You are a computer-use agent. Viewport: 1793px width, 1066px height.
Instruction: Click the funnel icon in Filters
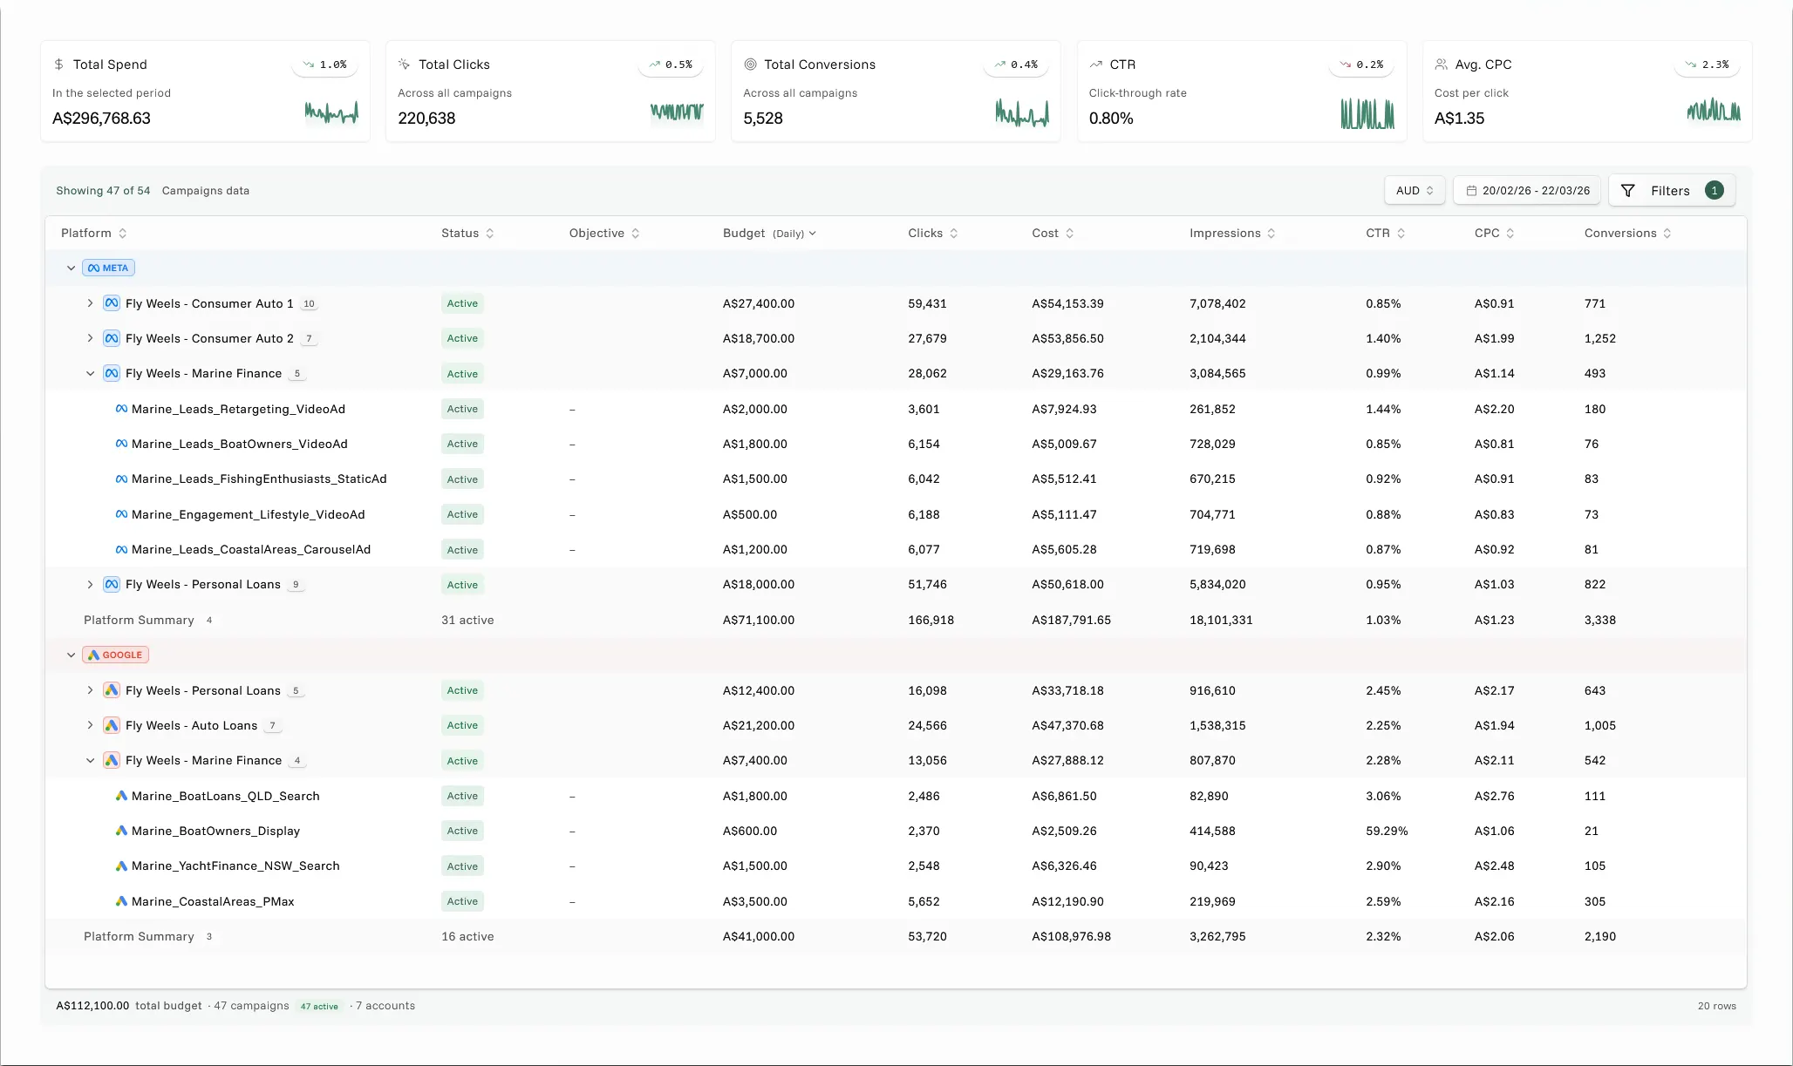(1627, 190)
